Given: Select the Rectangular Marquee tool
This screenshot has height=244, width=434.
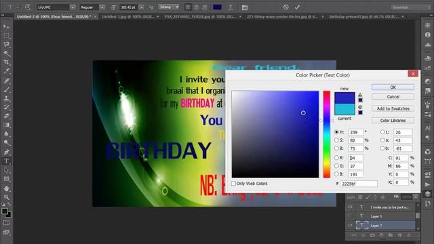Looking at the screenshot, I should [6, 36].
